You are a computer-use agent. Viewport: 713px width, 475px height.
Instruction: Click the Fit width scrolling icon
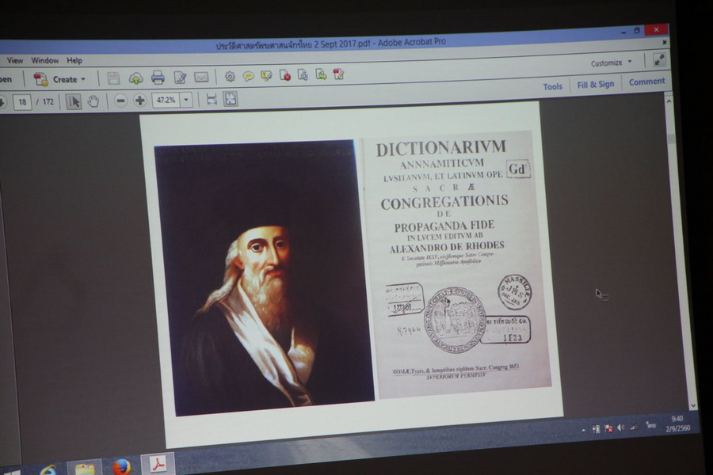pos(212,99)
